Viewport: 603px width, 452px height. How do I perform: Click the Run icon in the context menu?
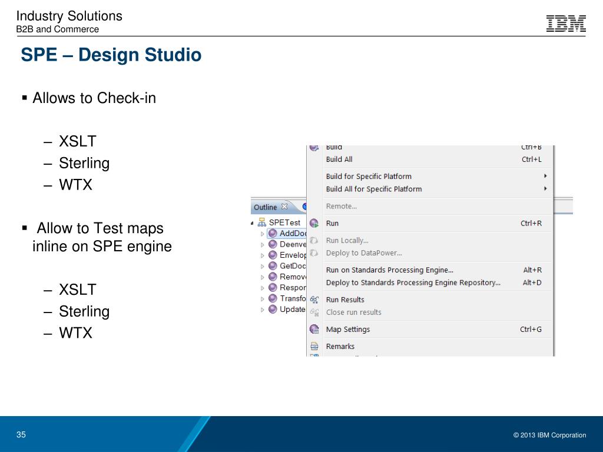(x=314, y=223)
